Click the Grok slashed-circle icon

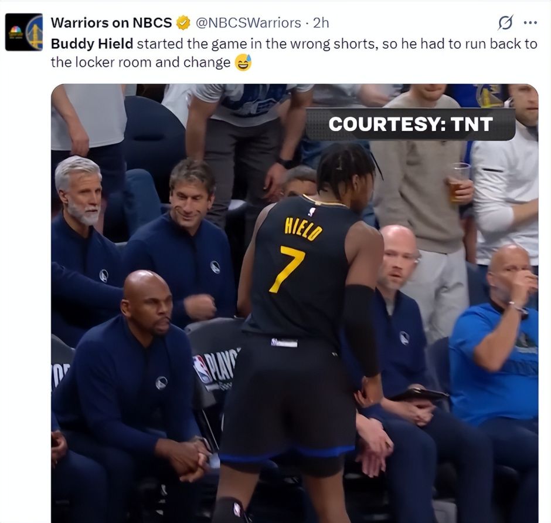pyautogui.click(x=505, y=23)
